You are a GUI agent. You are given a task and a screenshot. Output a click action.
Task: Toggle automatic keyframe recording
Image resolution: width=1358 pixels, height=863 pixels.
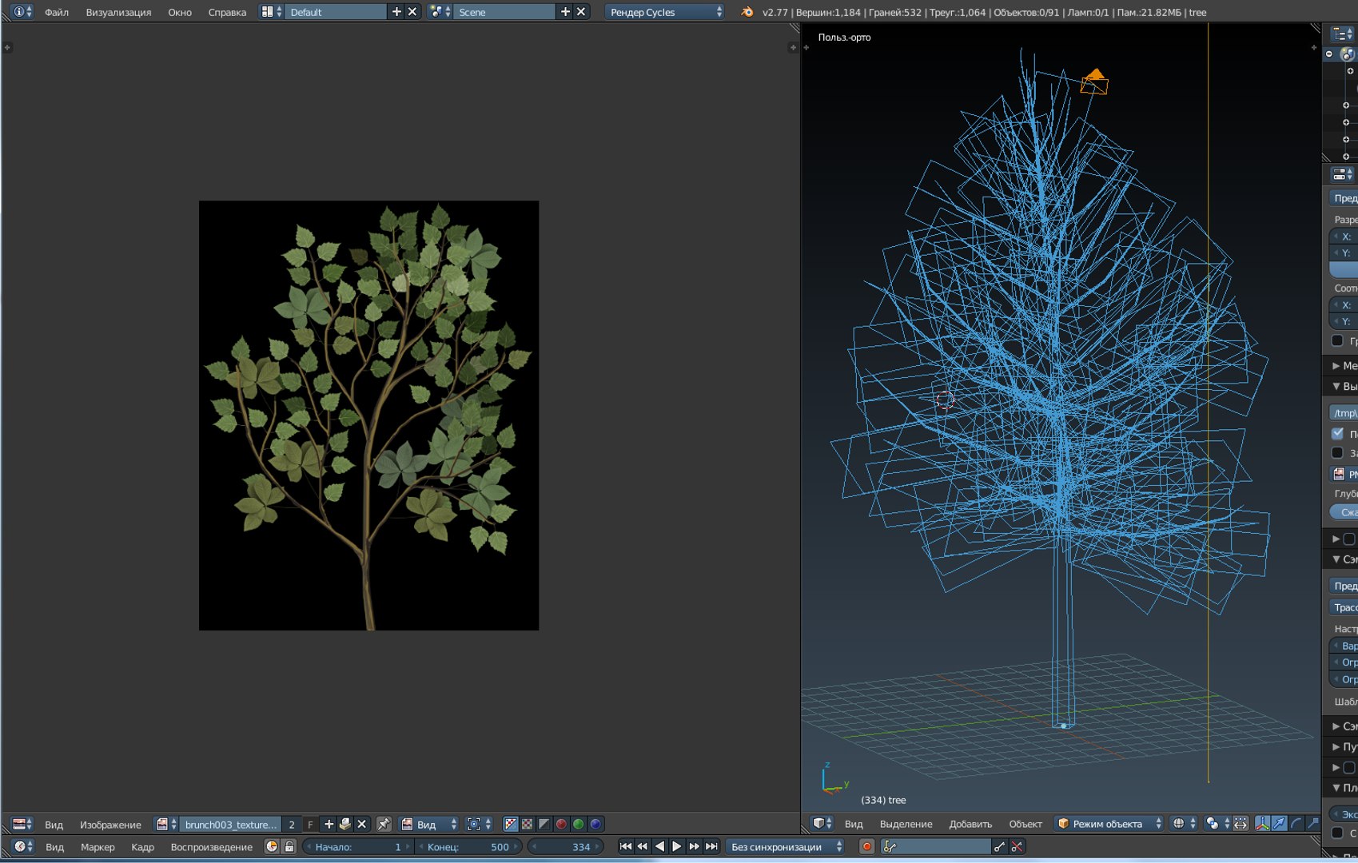click(866, 846)
